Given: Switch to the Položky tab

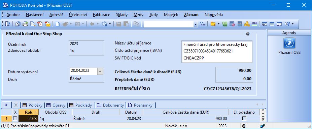Looking at the screenshot, I should tap(32, 105).
